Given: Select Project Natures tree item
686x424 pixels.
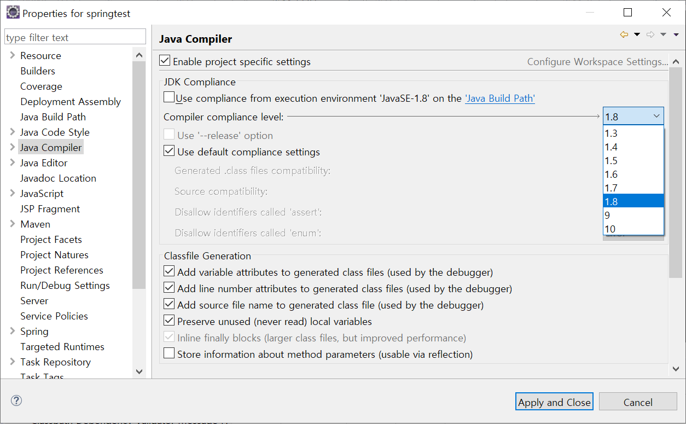Looking at the screenshot, I should [x=54, y=254].
